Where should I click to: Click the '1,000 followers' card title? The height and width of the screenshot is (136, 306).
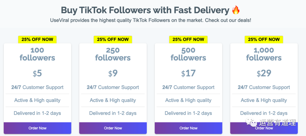pos(264,54)
